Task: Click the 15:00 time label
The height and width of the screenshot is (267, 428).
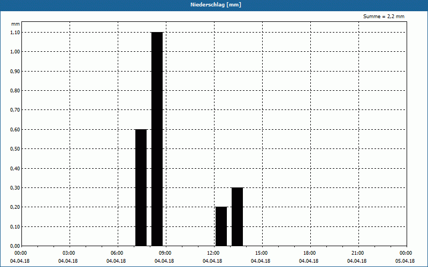Action: (x=262, y=253)
